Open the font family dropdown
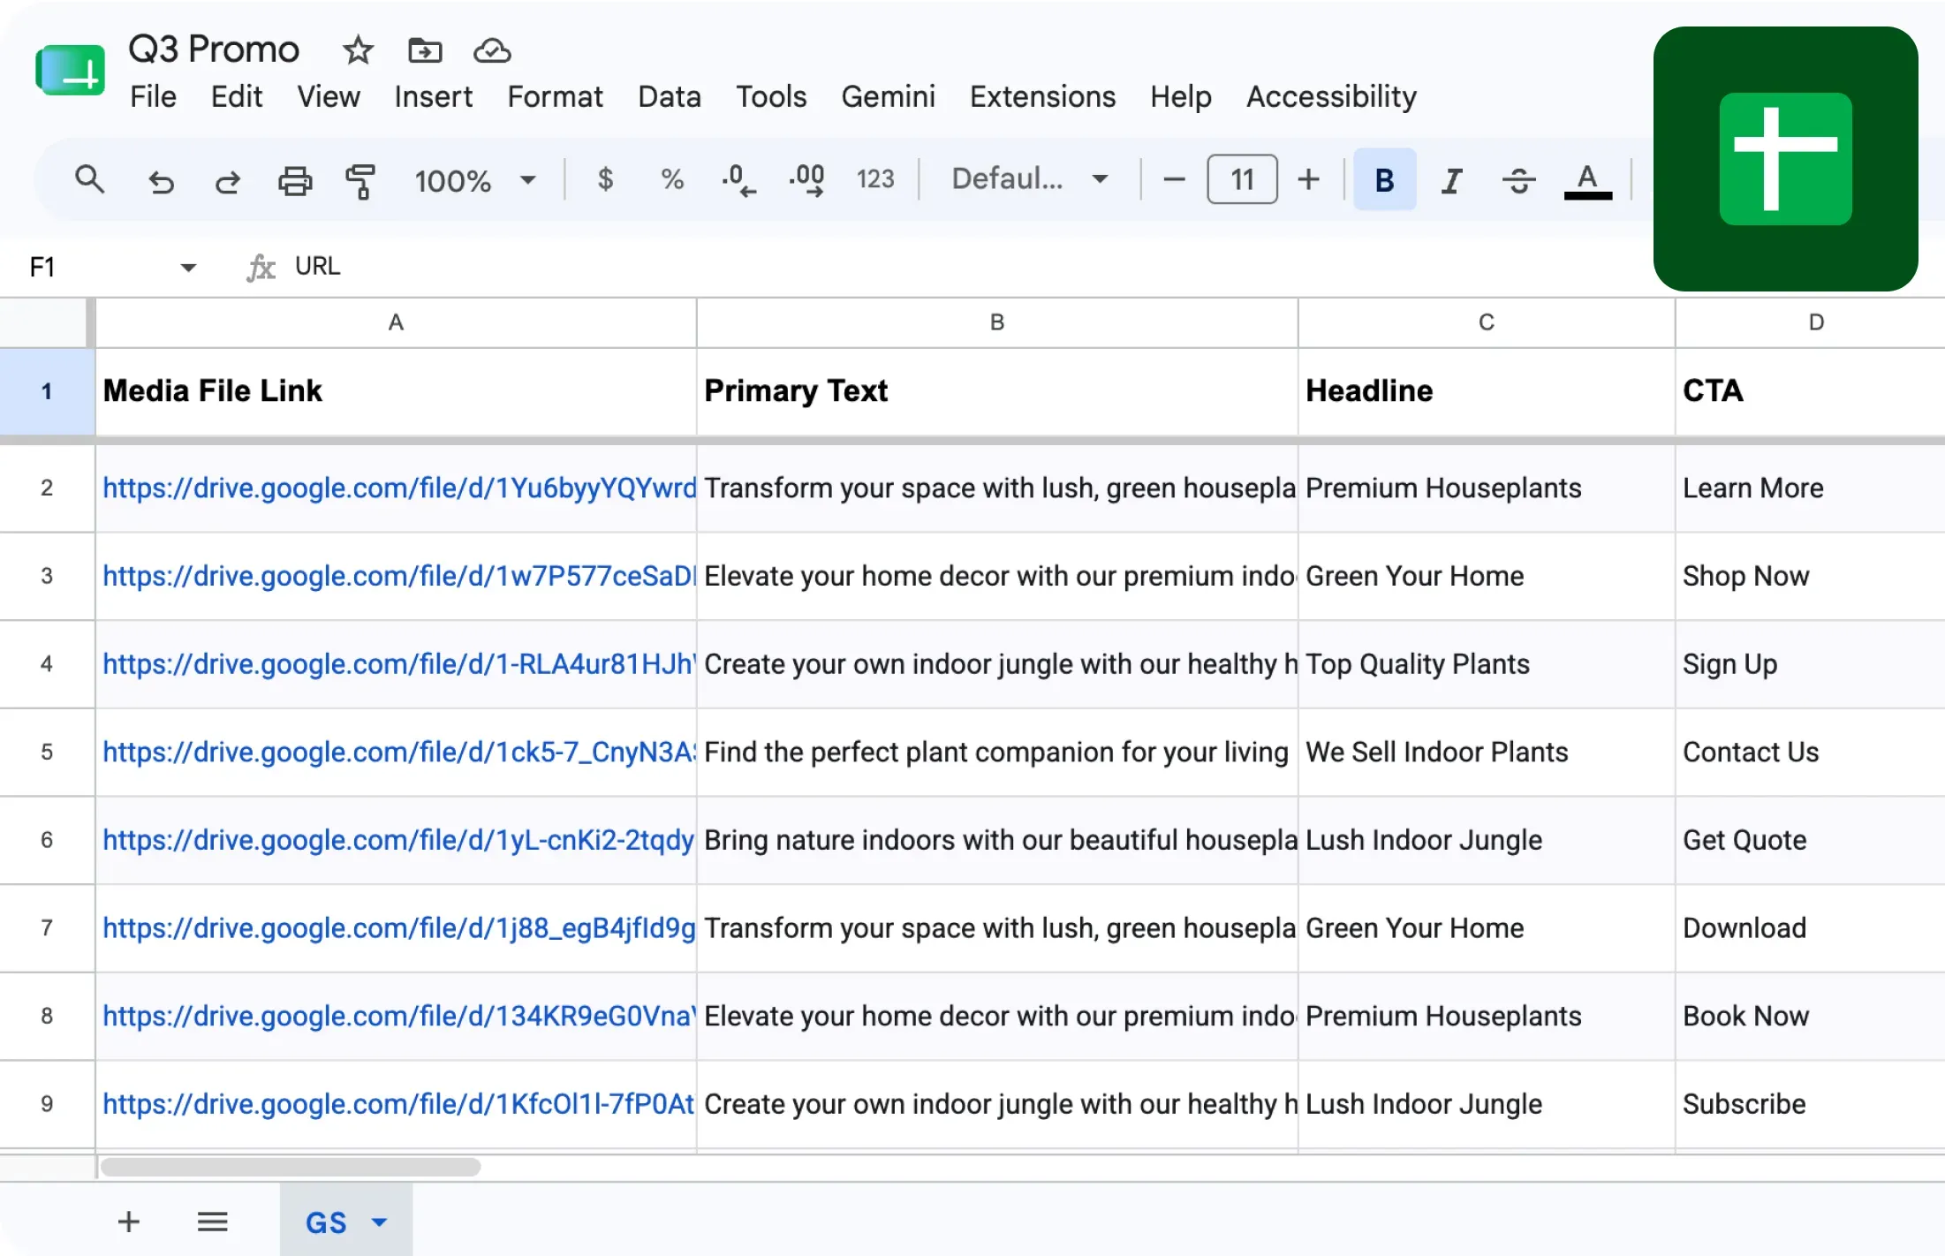The height and width of the screenshot is (1256, 1945). pyautogui.click(x=1029, y=179)
